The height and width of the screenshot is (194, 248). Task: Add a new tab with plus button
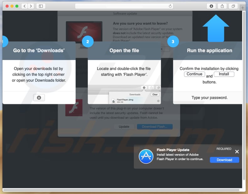click(242, 8)
